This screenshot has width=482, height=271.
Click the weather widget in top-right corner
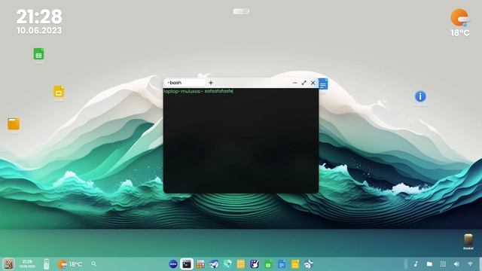pyautogui.click(x=460, y=23)
